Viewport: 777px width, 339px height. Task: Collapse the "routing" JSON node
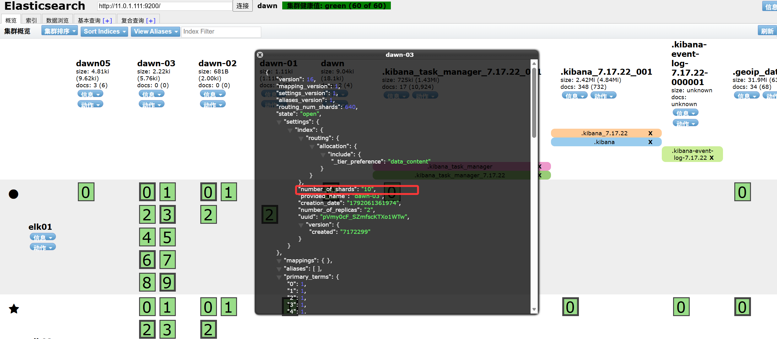(x=301, y=138)
